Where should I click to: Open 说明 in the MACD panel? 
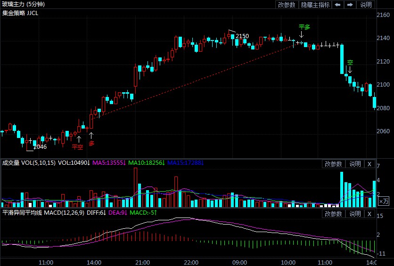pos(354,214)
